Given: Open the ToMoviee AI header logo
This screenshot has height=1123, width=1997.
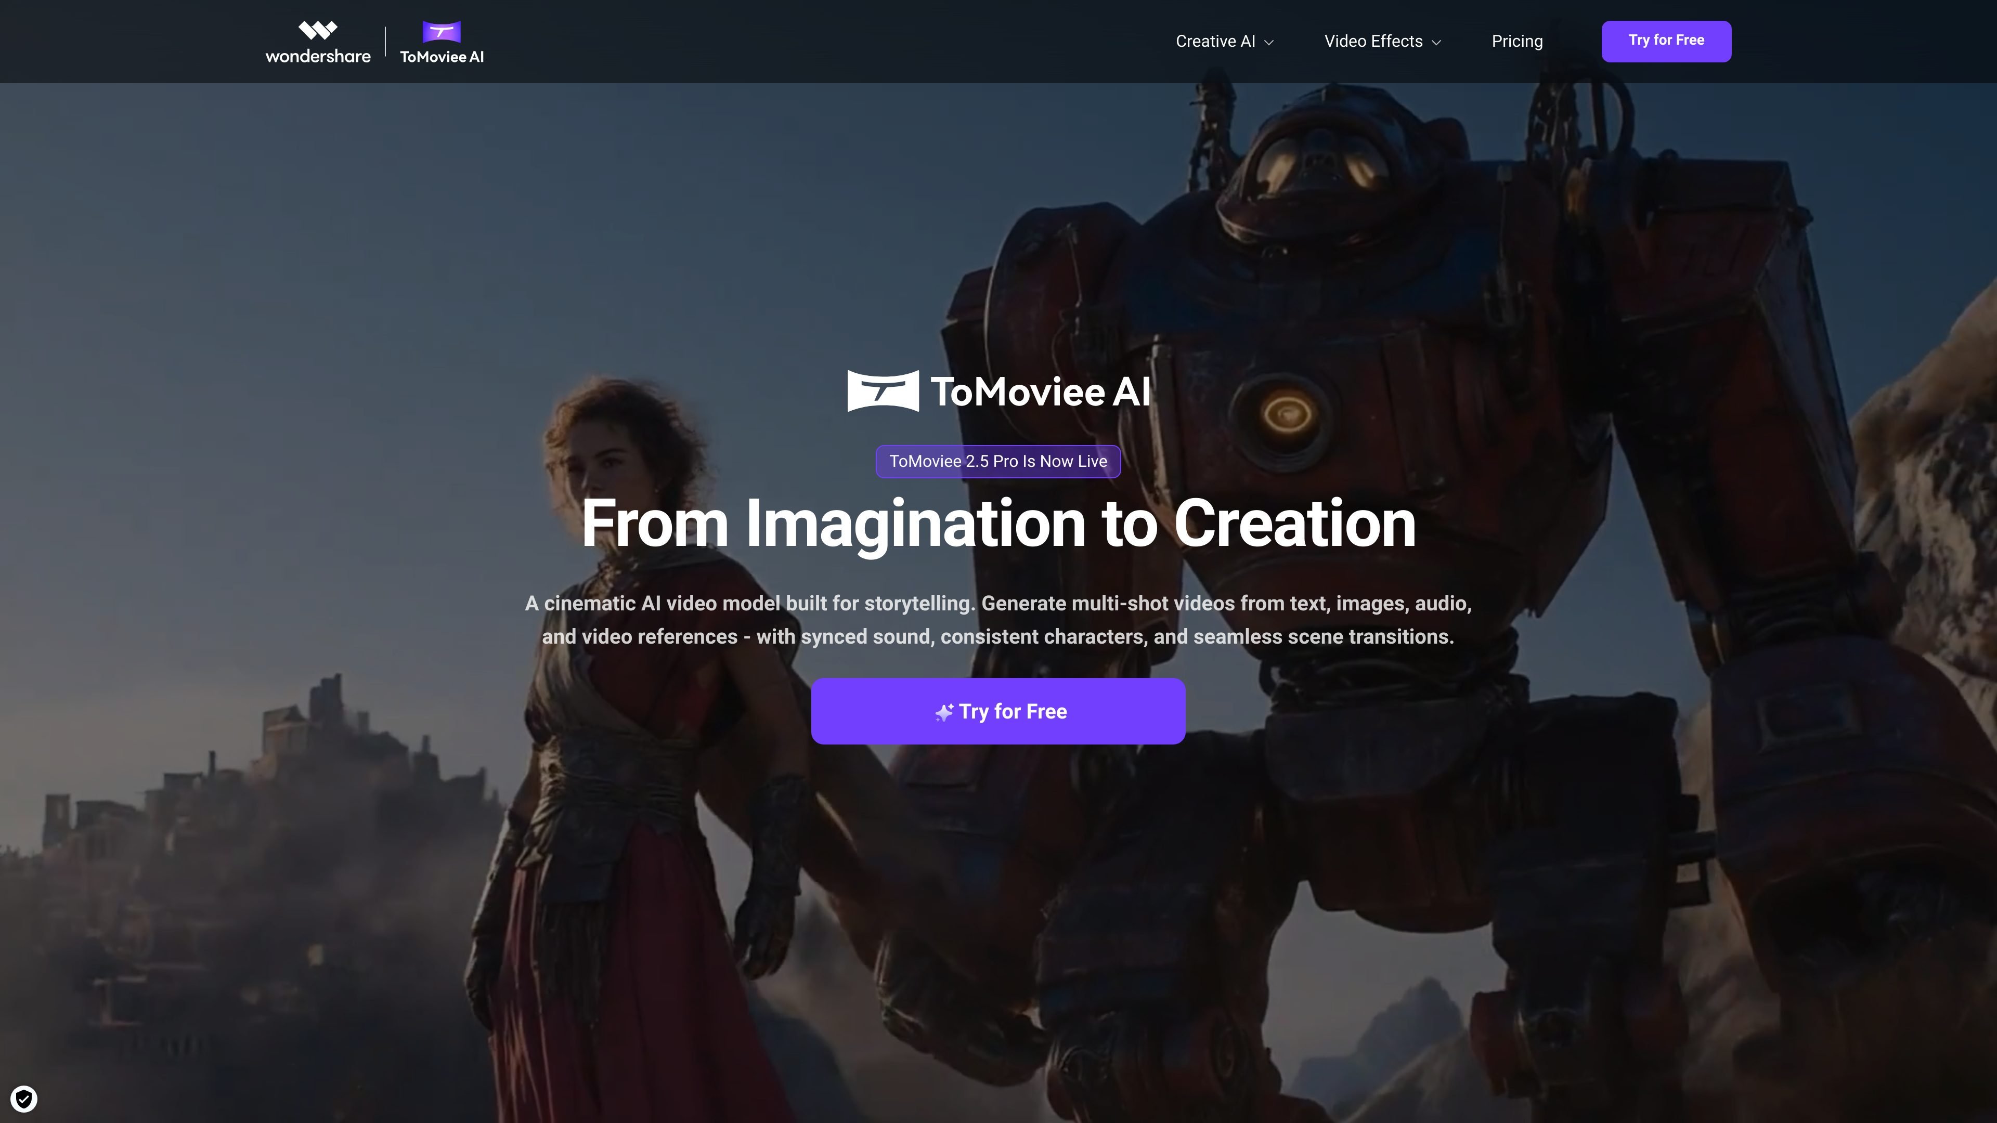Looking at the screenshot, I should pos(442,43).
